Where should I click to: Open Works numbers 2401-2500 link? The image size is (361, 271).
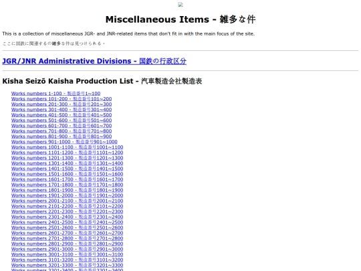tap(68, 222)
